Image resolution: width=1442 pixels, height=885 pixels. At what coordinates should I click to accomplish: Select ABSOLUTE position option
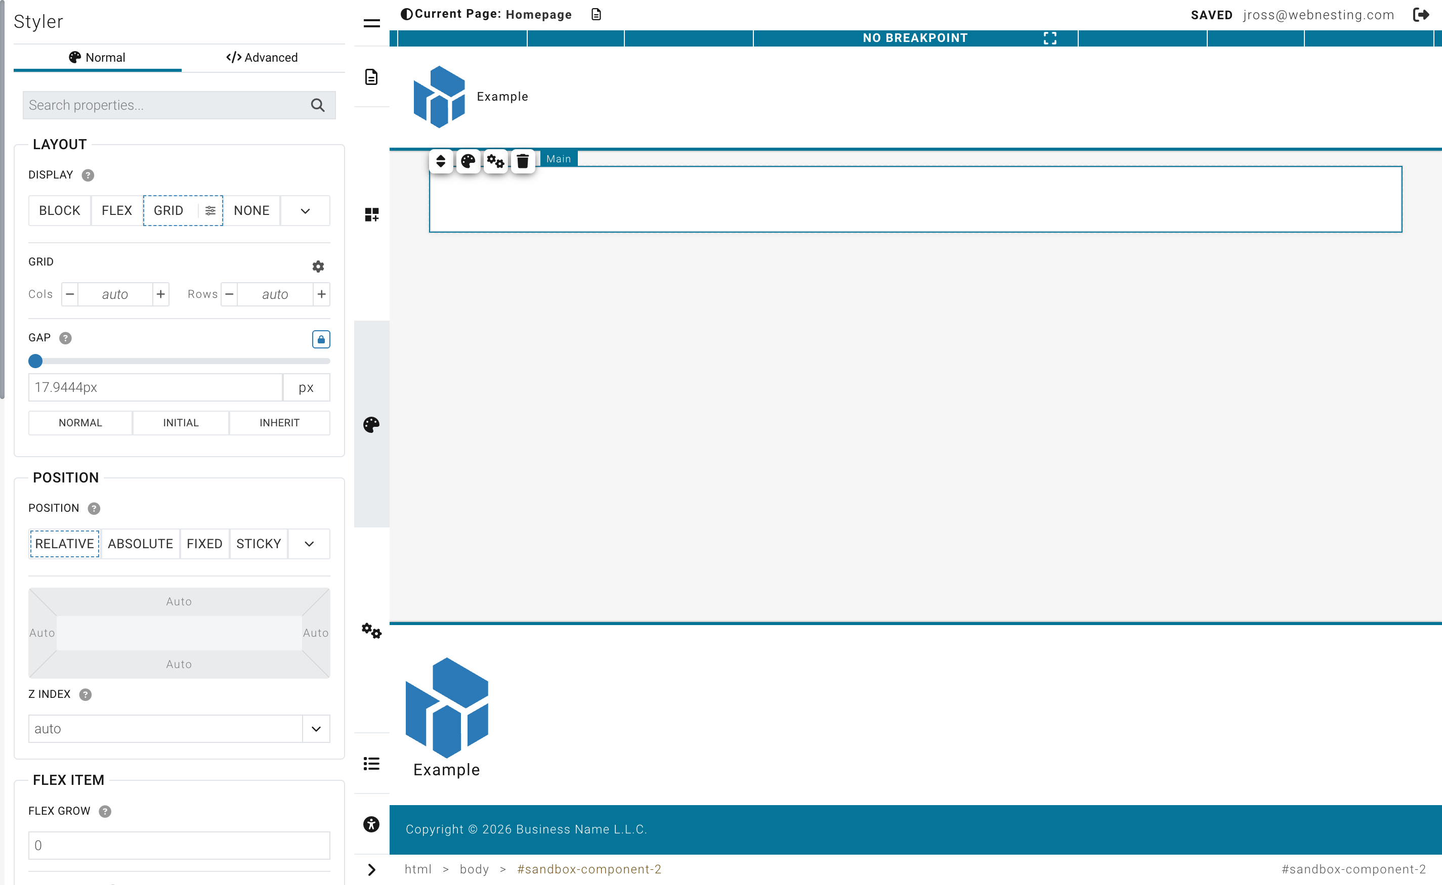[141, 544]
